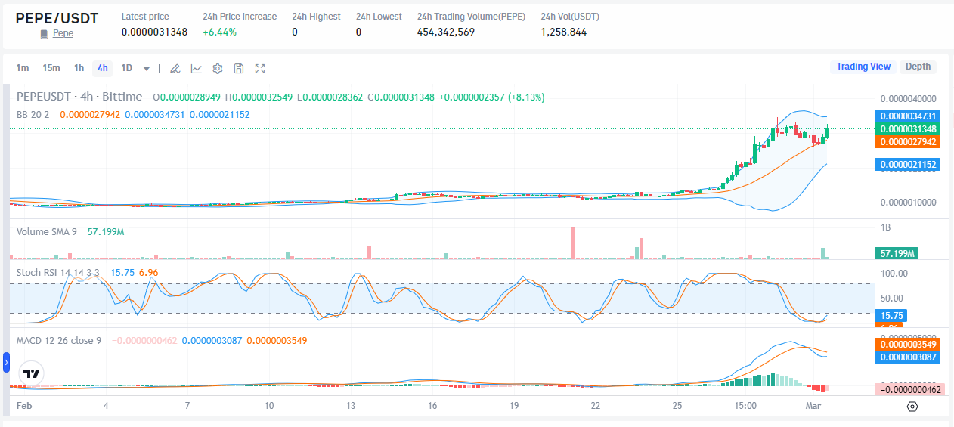Click the PEPE/USDT pair title
This screenshot has width=954, height=427.
coord(57,18)
